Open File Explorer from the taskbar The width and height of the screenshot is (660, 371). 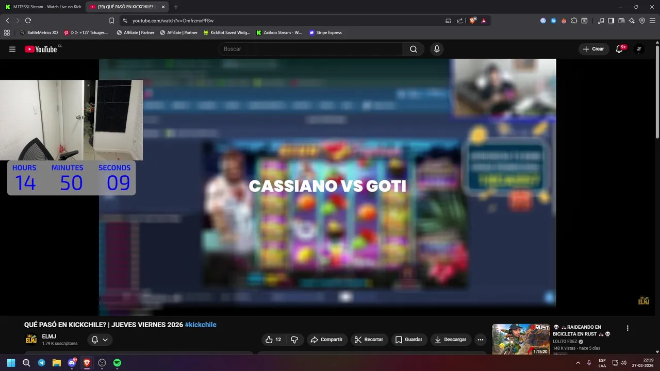57,363
